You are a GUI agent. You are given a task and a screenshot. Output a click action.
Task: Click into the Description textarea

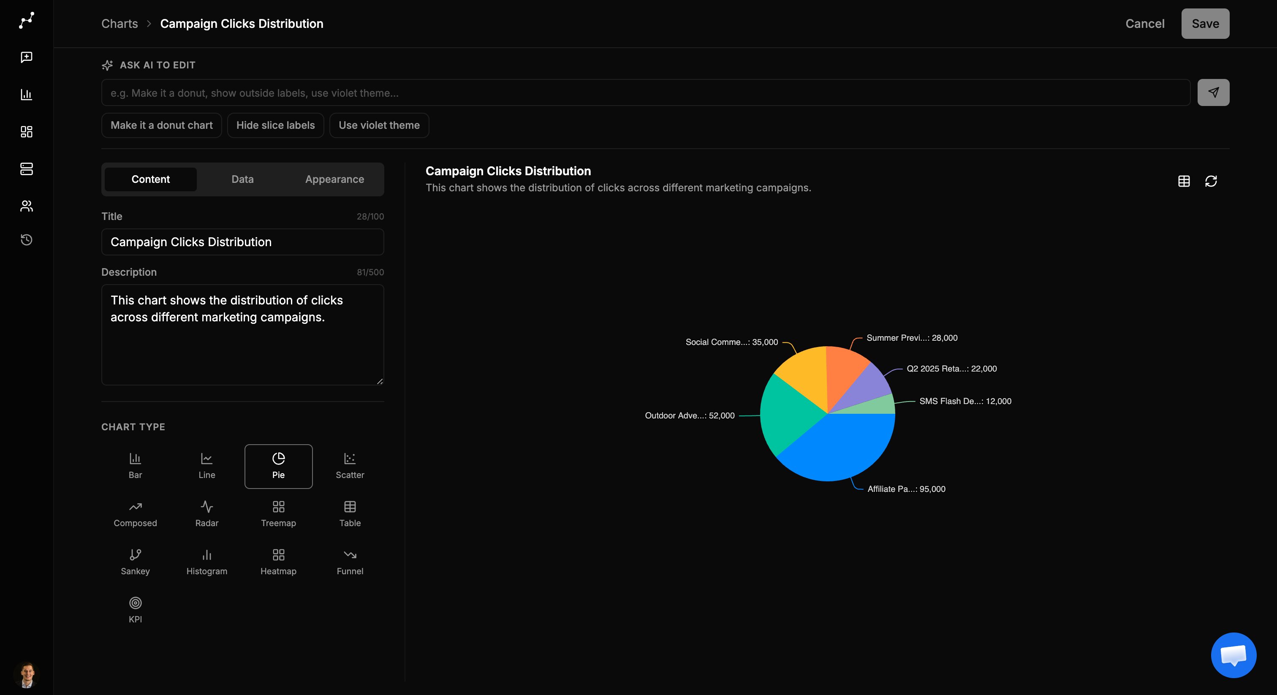coord(242,334)
